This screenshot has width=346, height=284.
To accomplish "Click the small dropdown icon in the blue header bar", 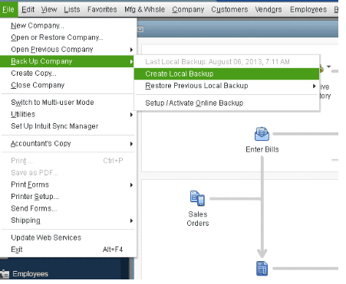I will (x=140, y=29).
